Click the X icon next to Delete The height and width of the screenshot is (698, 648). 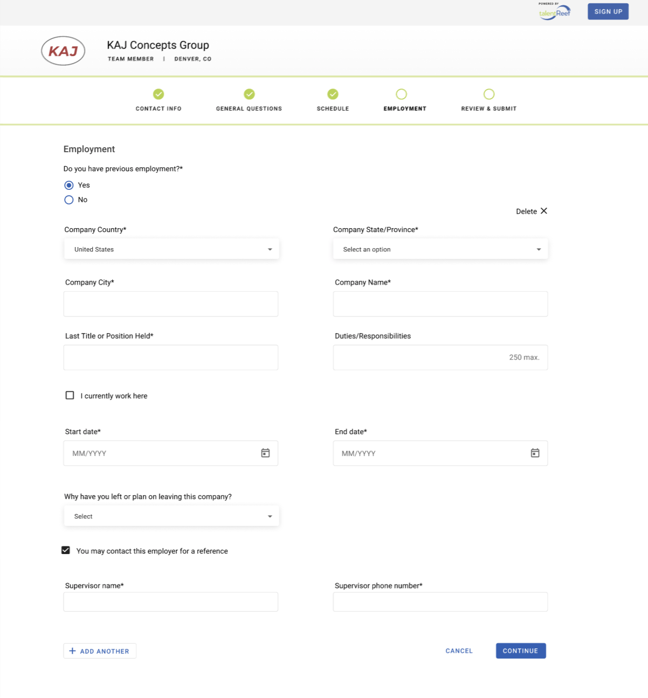pyautogui.click(x=544, y=211)
